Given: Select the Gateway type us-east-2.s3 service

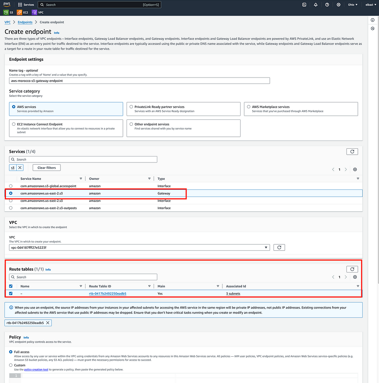Looking at the screenshot, I should click(x=11, y=194).
